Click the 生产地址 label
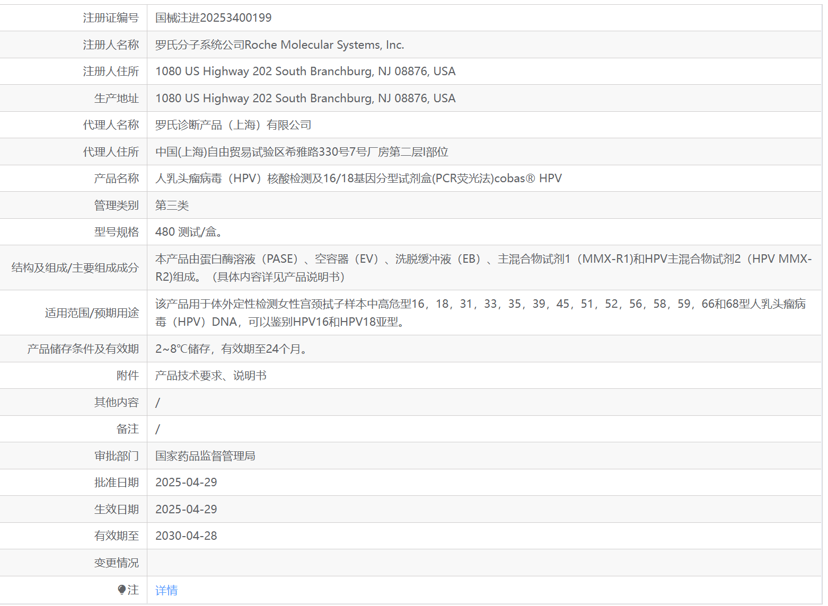Image resolution: width=828 pixels, height=606 pixels. tap(117, 99)
